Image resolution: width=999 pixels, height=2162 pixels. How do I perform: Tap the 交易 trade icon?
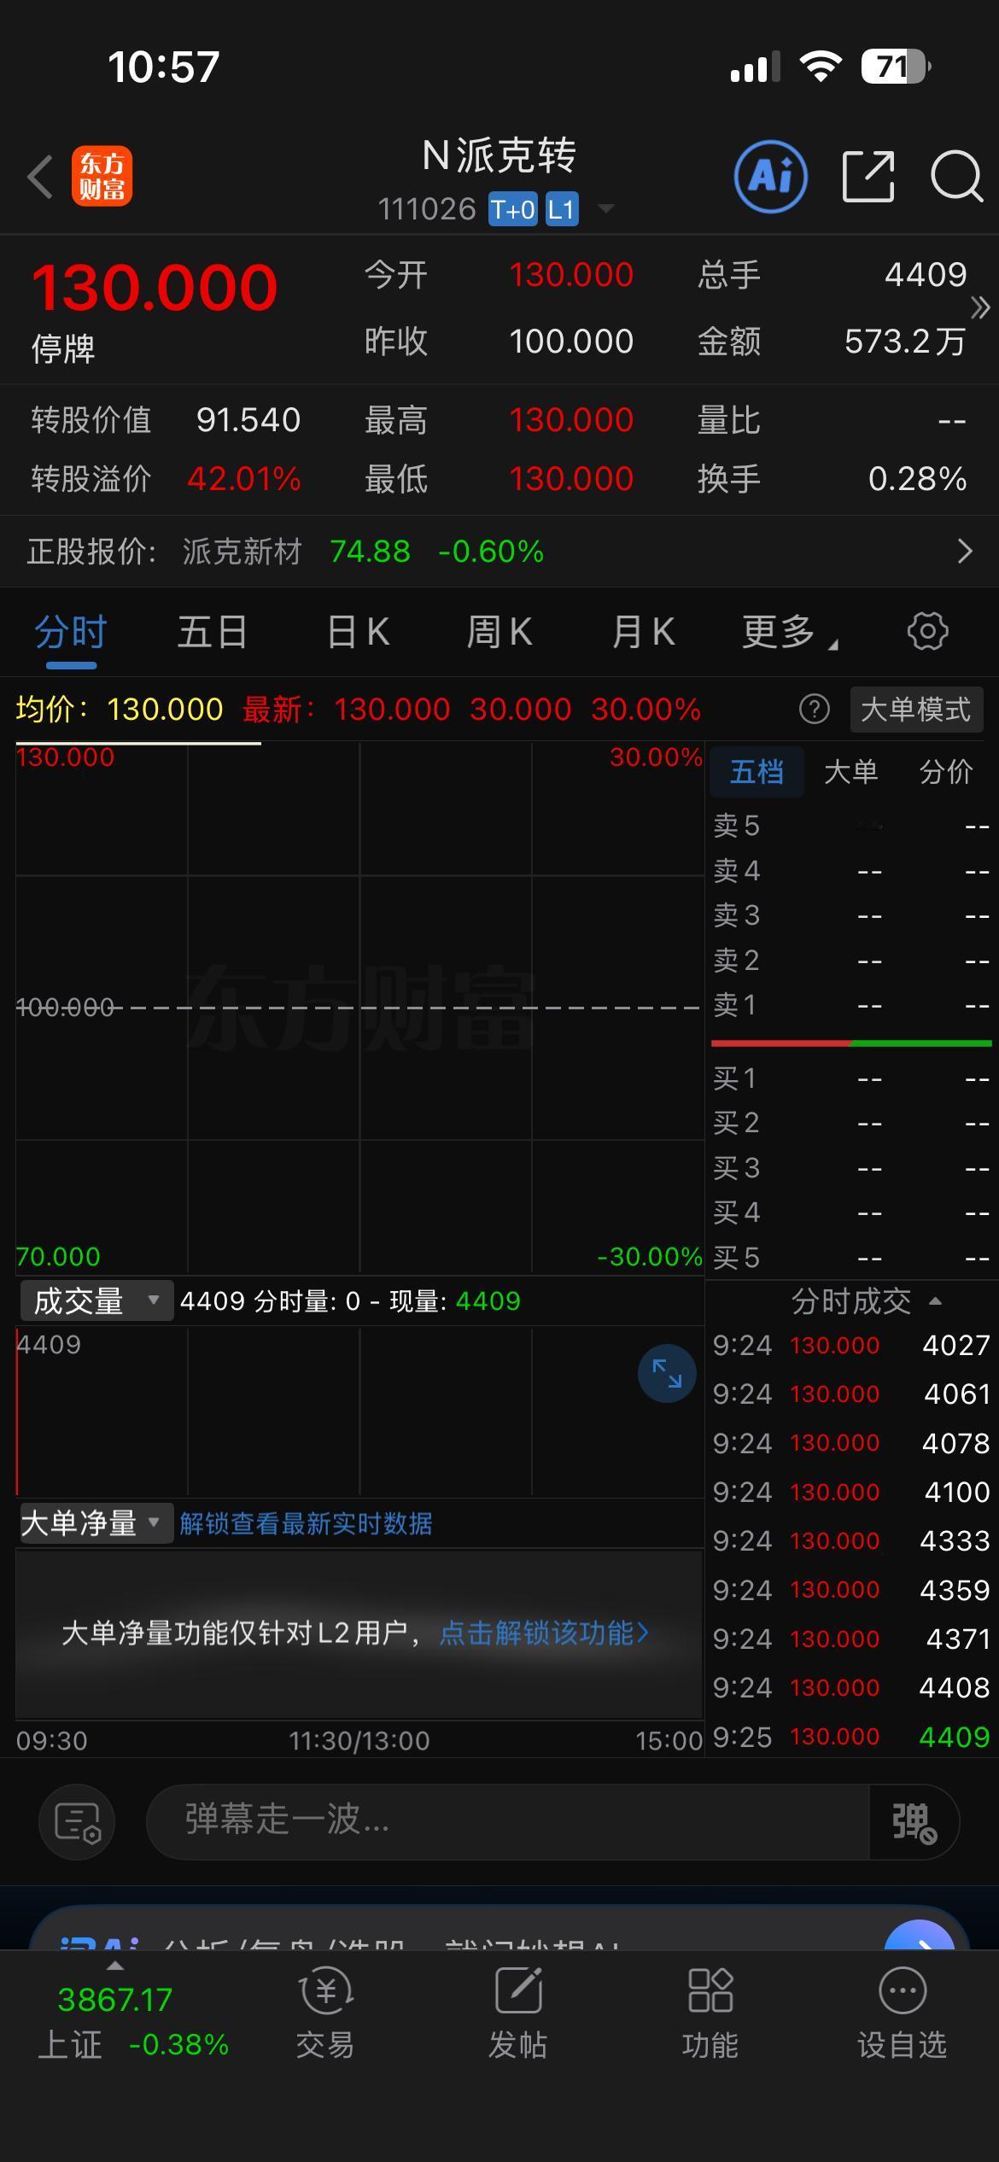click(x=325, y=2012)
